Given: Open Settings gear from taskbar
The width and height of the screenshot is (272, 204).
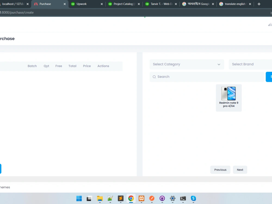Looking at the screenshot, I should pos(173,198).
